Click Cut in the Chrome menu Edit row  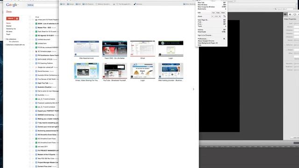pos(214,13)
